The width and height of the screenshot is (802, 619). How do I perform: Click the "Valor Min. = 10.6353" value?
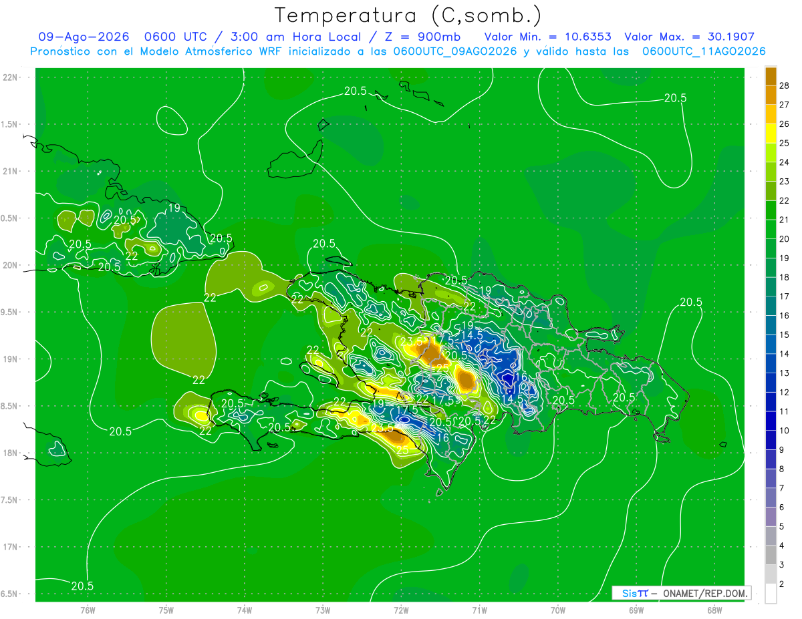[x=548, y=37]
